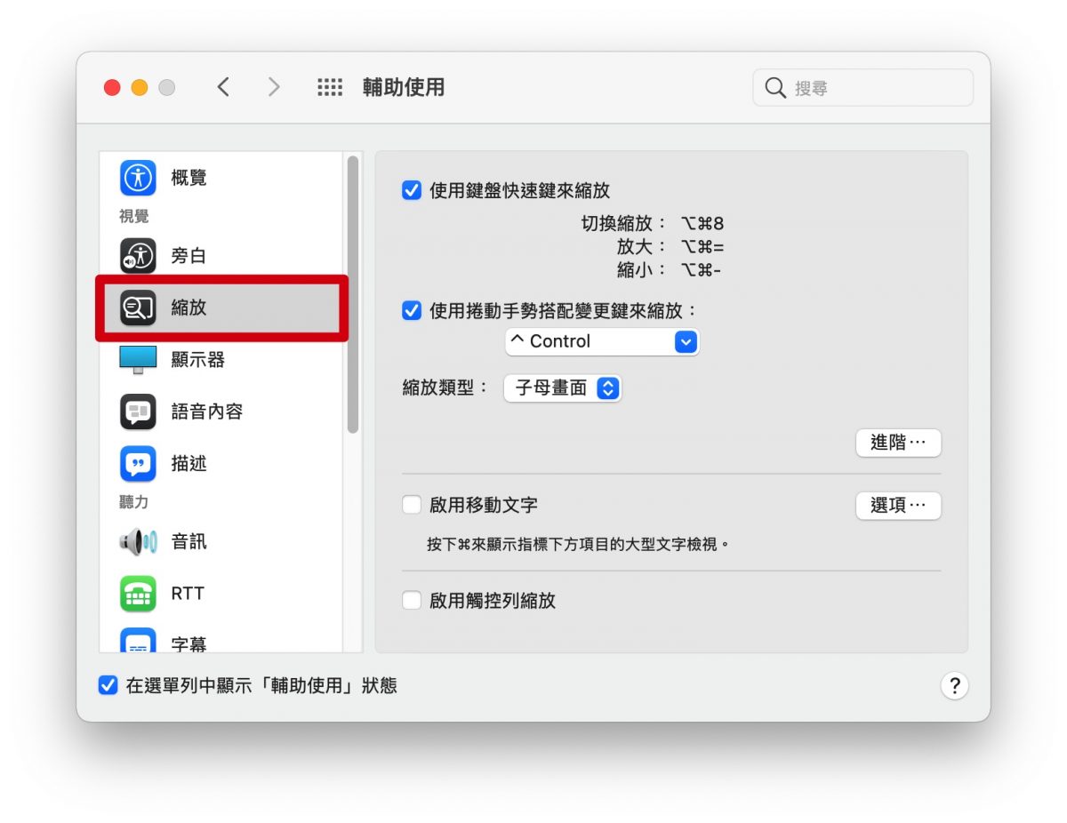1067x823 pixels.
Task: Click the 縮放 zoom magnifier icon
Action: [x=138, y=308]
